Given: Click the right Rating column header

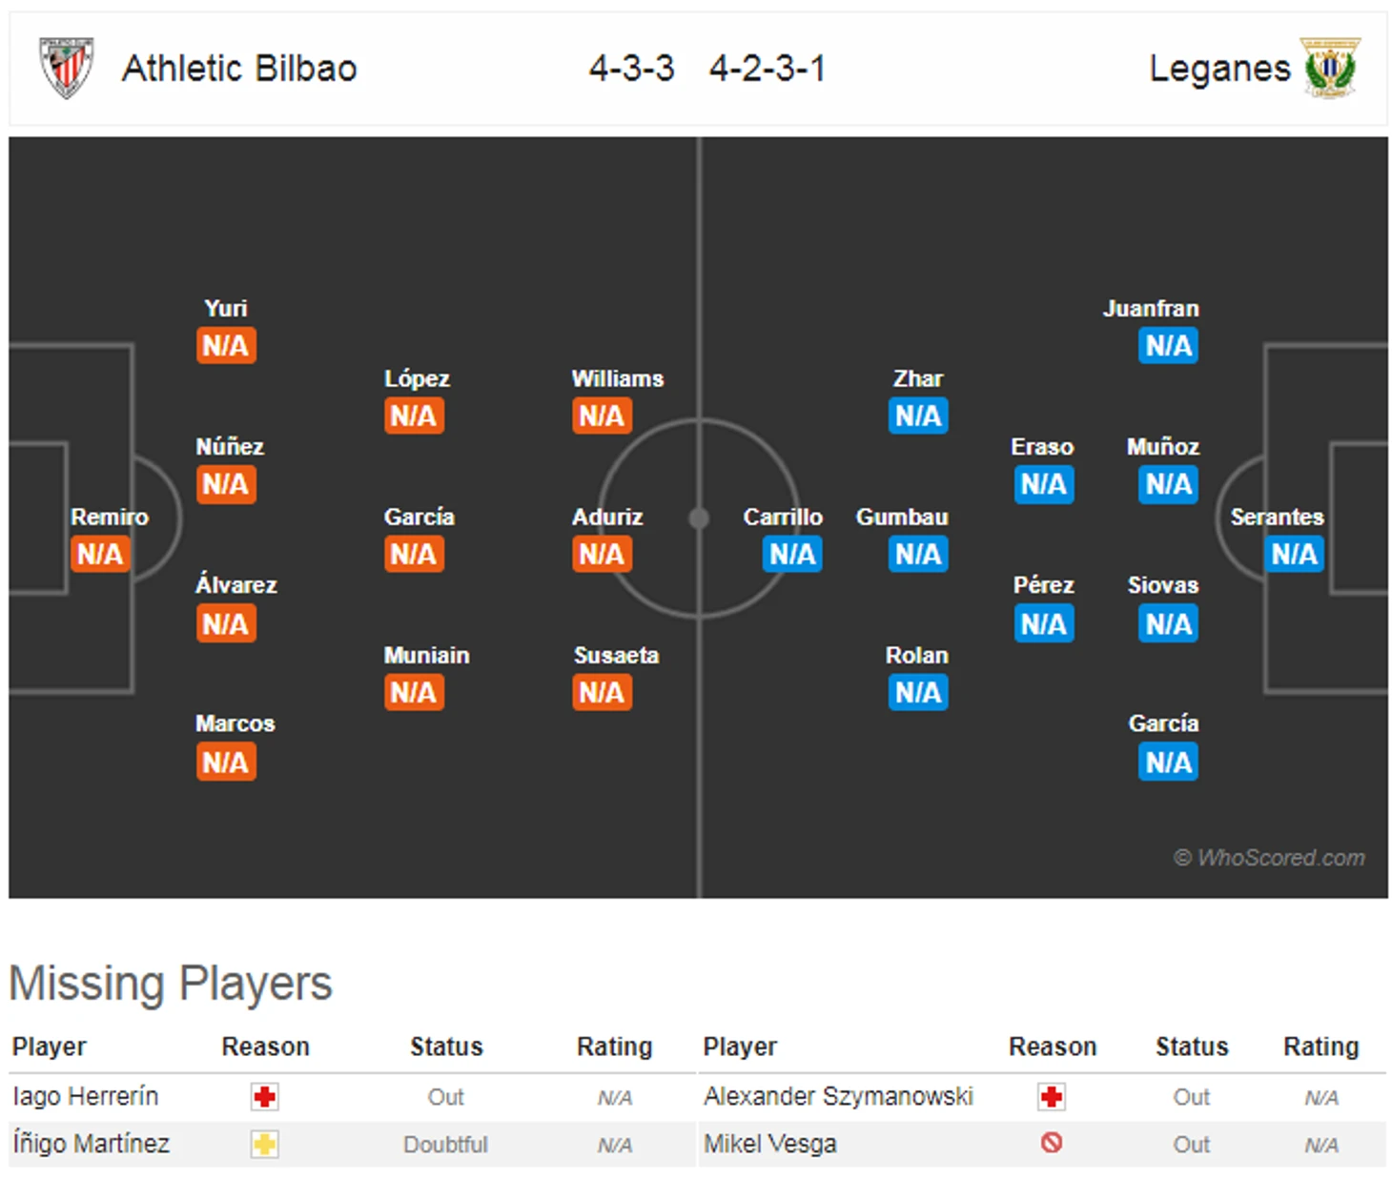Looking at the screenshot, I should pos(1320,1047).
